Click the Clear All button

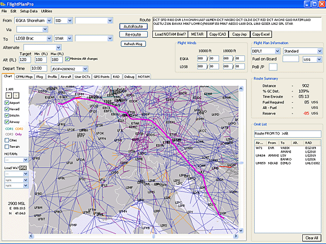click(312, 238)
